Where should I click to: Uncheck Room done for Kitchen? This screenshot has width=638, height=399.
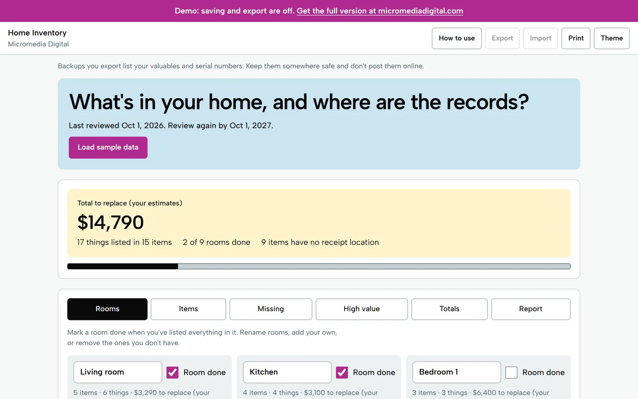342,373
